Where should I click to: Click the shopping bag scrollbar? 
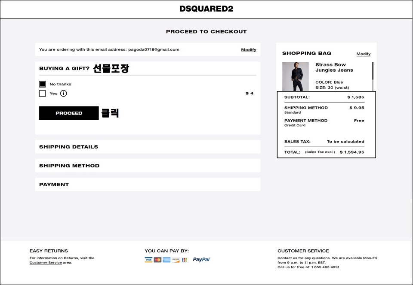tap(373, 76)
